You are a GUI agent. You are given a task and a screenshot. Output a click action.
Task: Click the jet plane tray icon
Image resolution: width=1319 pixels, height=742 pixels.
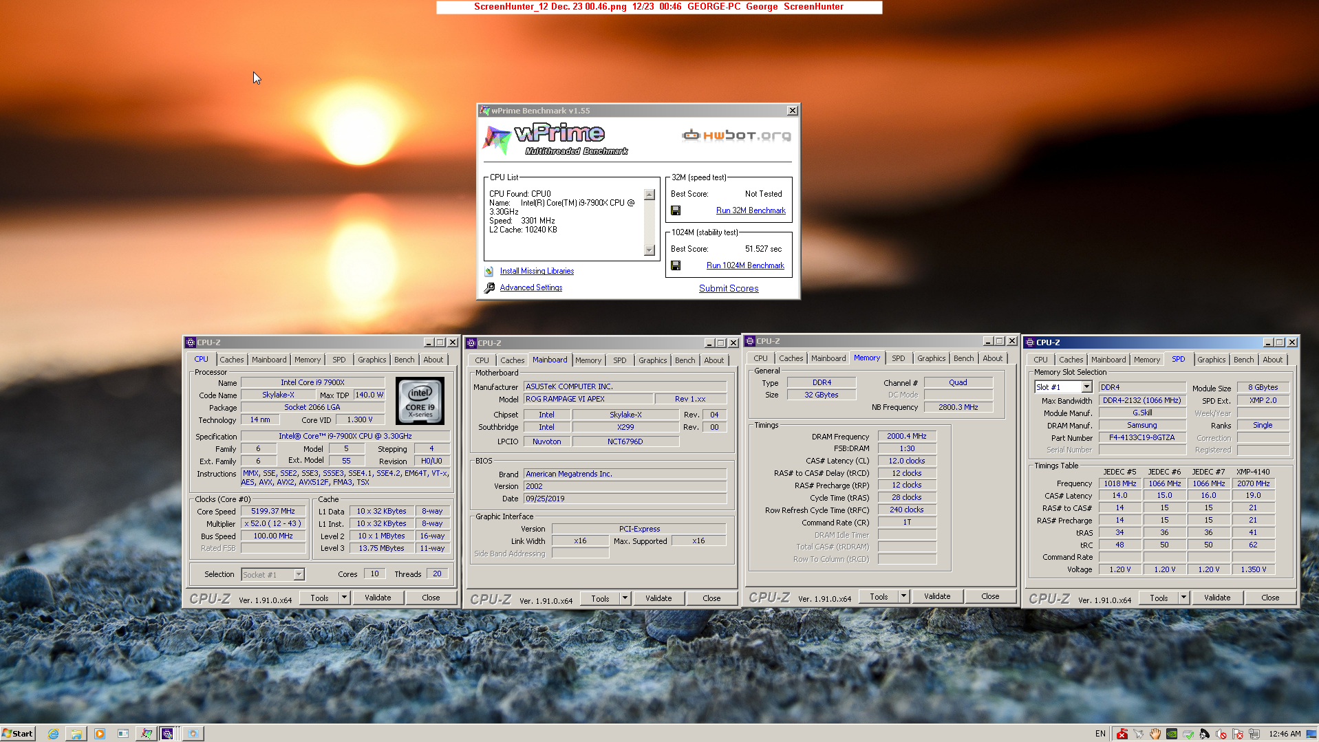click(x=1139, y=734)
